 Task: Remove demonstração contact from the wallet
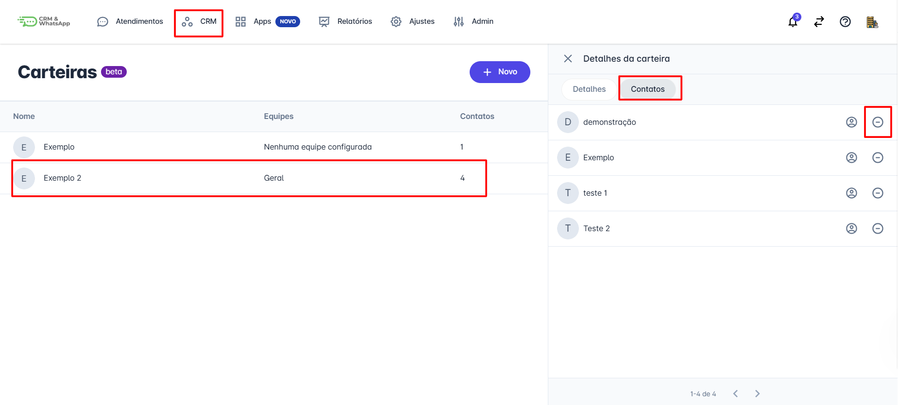pos(877,122)
